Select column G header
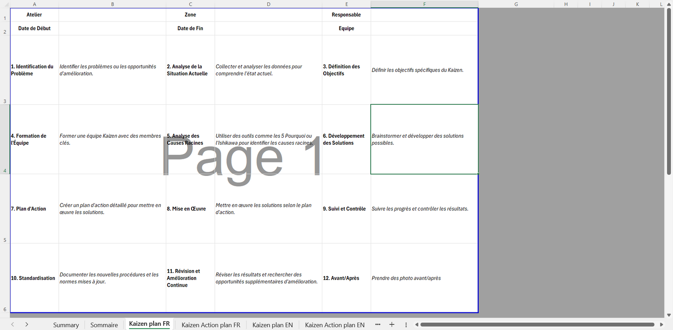 point(516,4)
